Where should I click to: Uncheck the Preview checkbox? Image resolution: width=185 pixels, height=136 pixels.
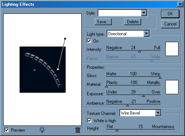pyautogui.click(x=7, y=130)
